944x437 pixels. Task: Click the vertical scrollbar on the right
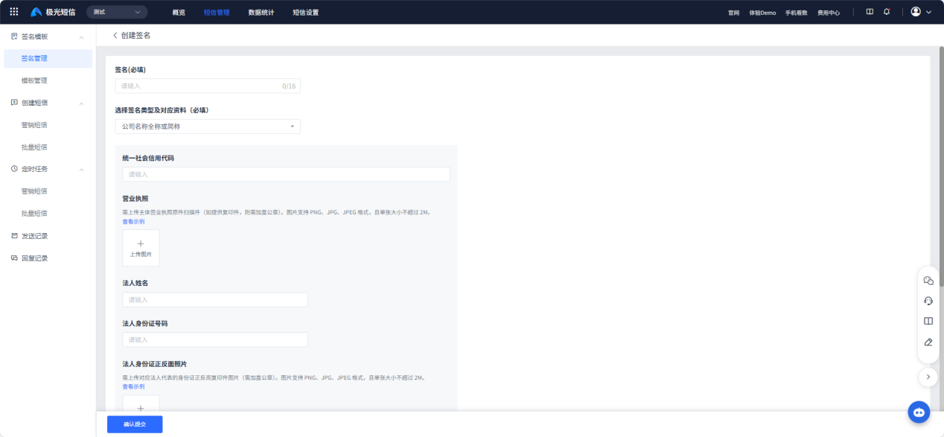click(x=940, y=171)
